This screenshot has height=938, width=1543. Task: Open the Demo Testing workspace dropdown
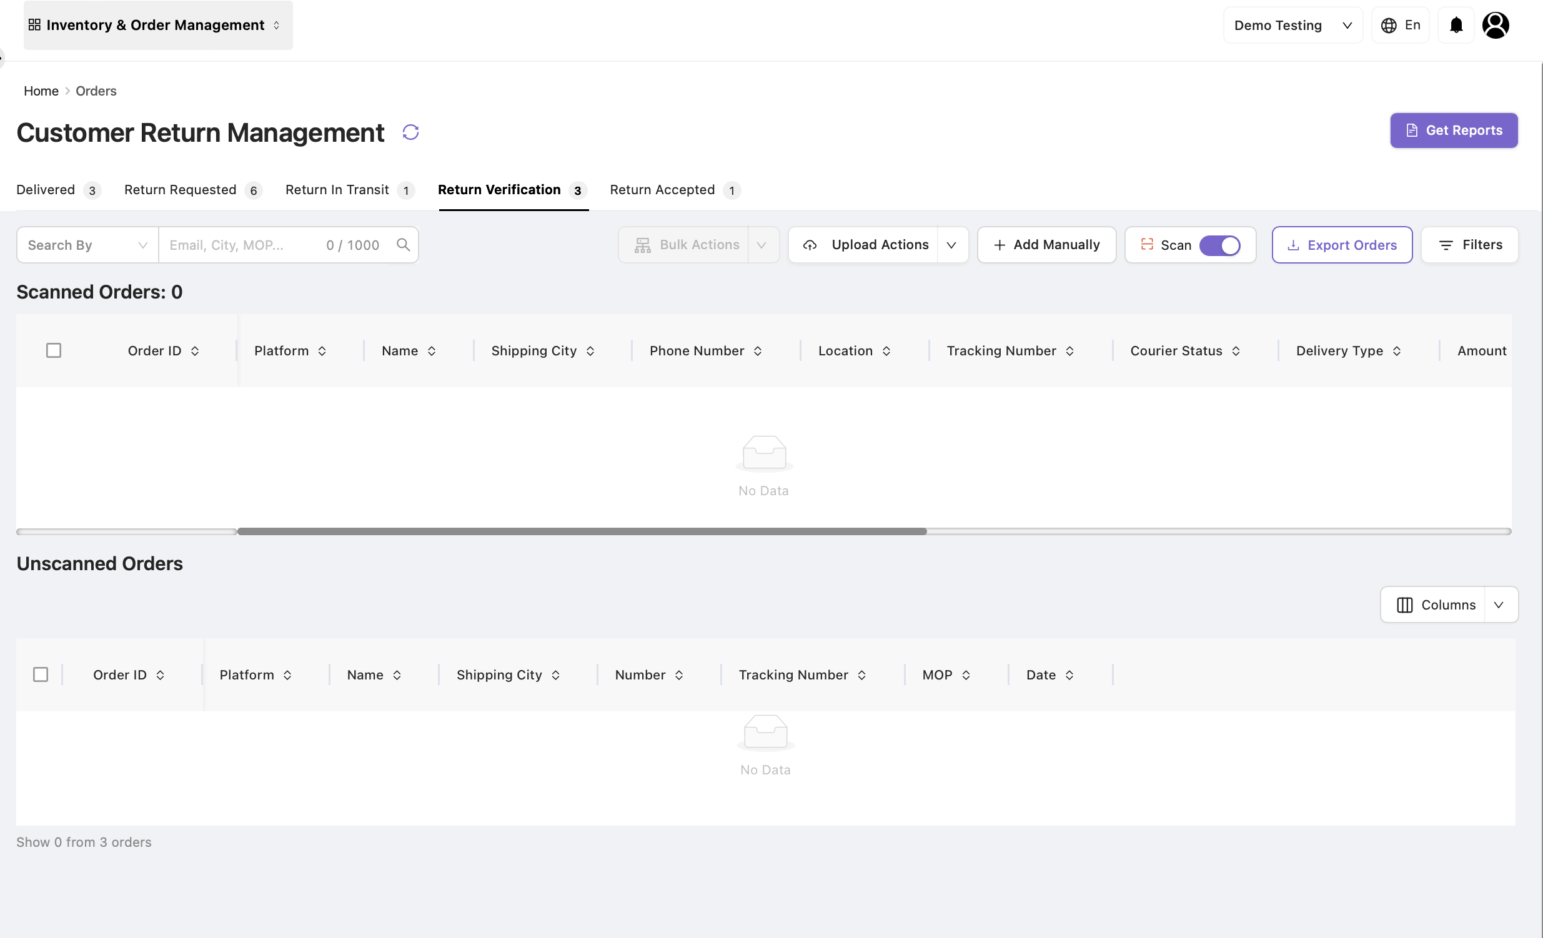pos(1292,25)
